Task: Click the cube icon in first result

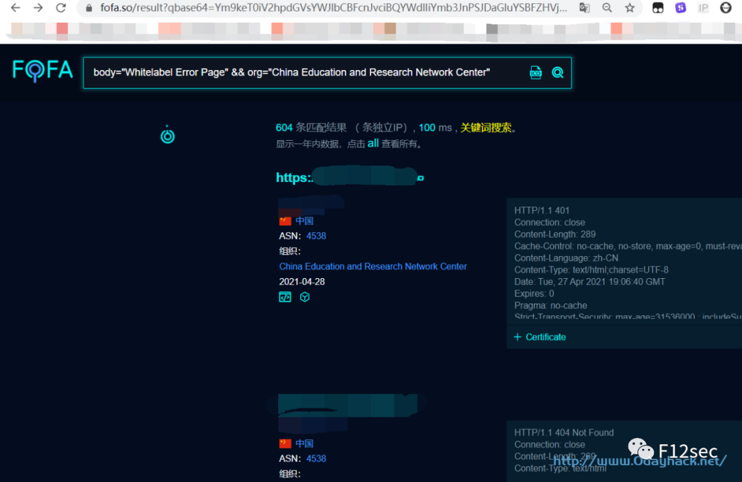Action: tap(305, 297)
